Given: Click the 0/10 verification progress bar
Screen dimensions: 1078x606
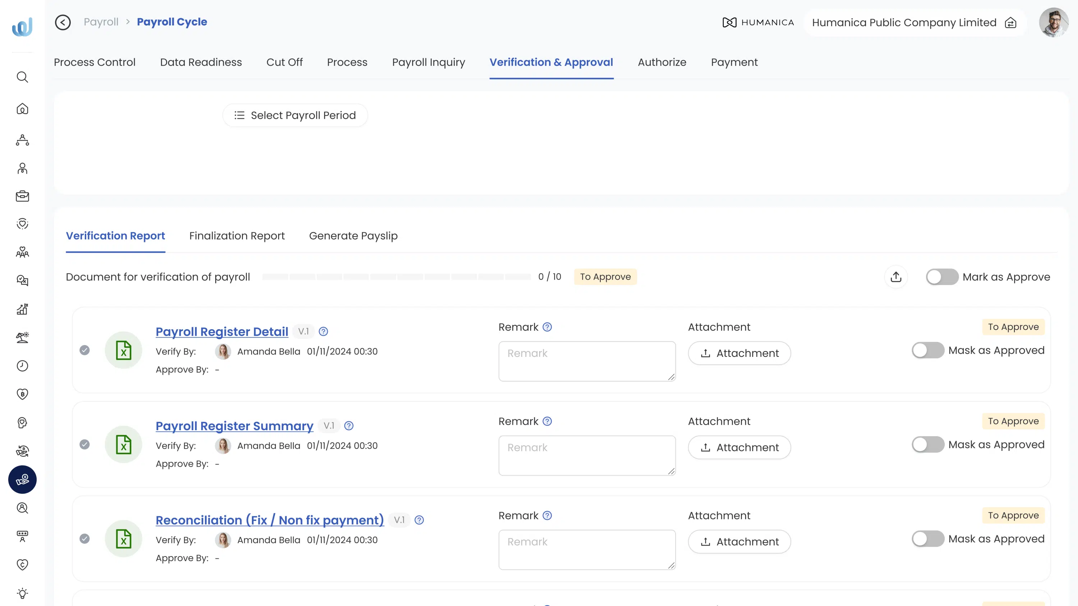Looking at the screenshot, I should click(x=397, y=276).
